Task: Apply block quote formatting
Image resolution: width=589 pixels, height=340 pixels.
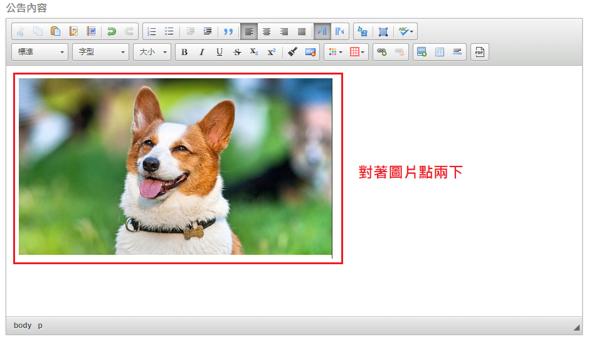Action: coord(228,31)
